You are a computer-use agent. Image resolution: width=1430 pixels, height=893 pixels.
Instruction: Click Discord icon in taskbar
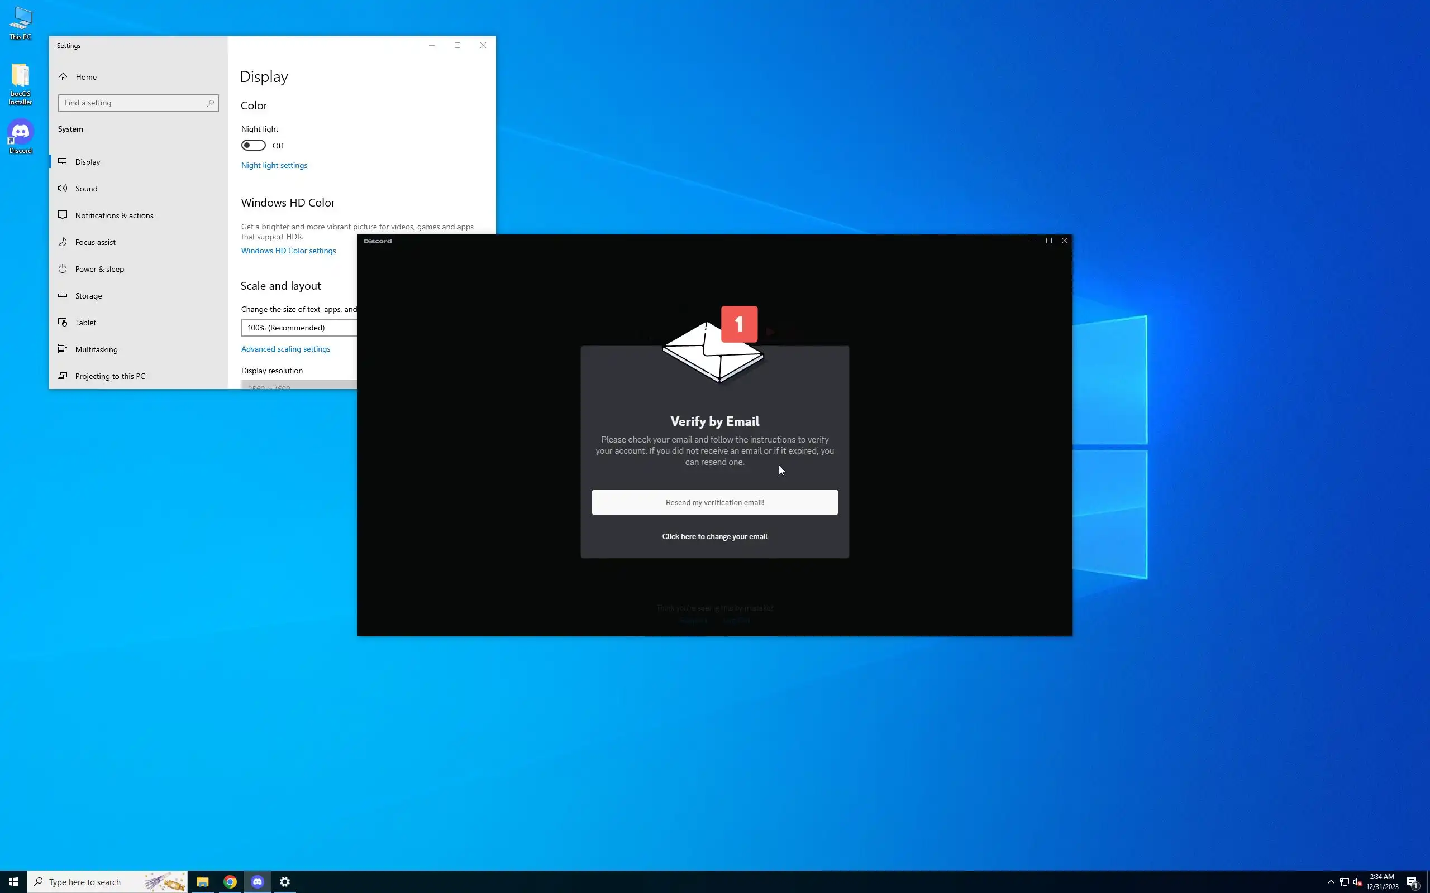click(x=258, y=881)
